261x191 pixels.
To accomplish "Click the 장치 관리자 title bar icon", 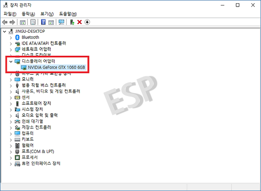I will 5,5.
